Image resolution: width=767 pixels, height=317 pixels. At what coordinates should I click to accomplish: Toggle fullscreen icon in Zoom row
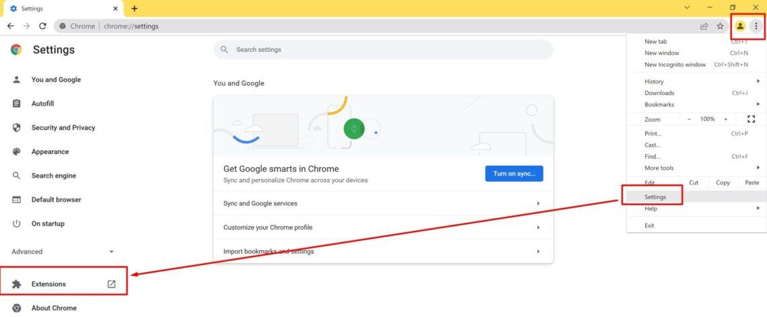pos(752,119)
